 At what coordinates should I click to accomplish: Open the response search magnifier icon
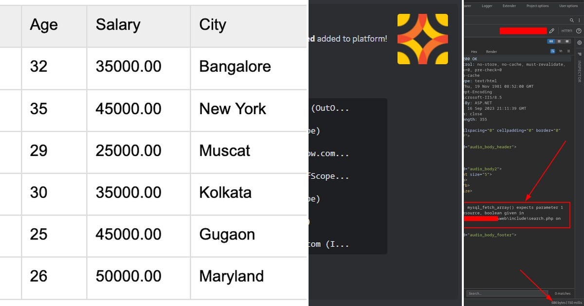pos(571,20)
